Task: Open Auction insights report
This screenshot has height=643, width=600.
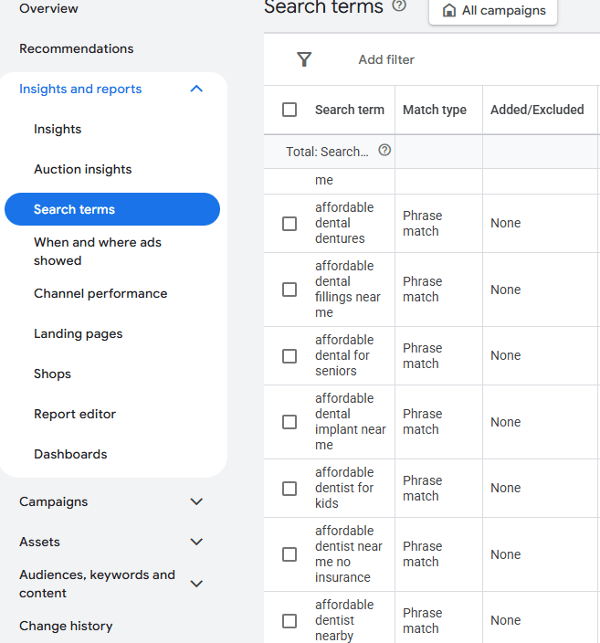Action: pyautogui.click(x=82, y=169)
